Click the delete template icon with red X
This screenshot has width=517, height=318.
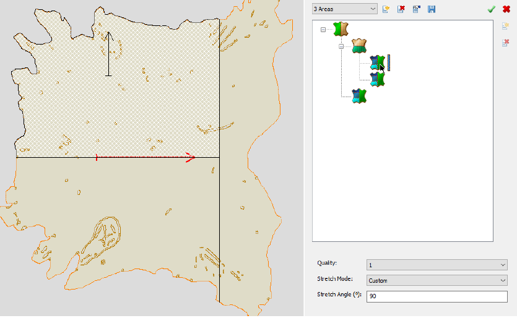[401, 9]
